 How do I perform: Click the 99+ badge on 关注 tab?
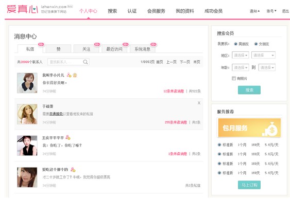click(97, 44)
